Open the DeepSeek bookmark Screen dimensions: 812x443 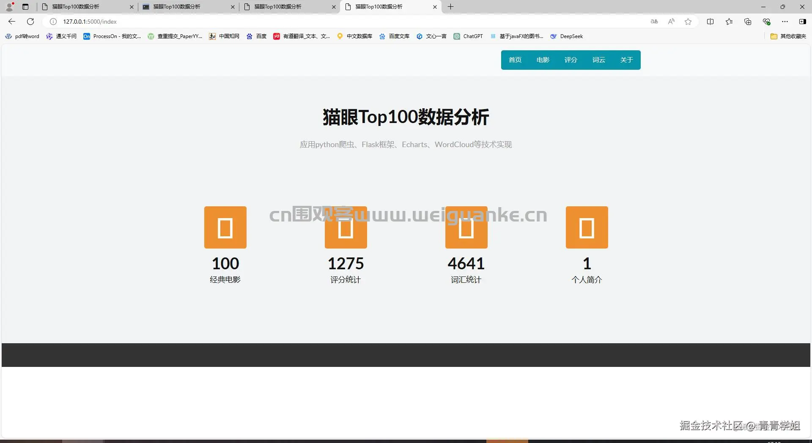click(x=566, y=36)
